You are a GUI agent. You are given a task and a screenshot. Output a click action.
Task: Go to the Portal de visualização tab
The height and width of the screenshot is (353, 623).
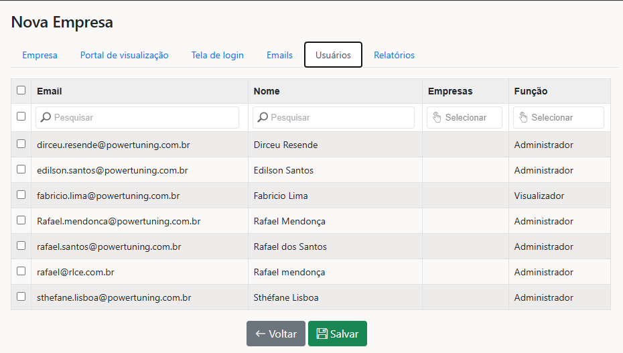[x=124, y=56]
